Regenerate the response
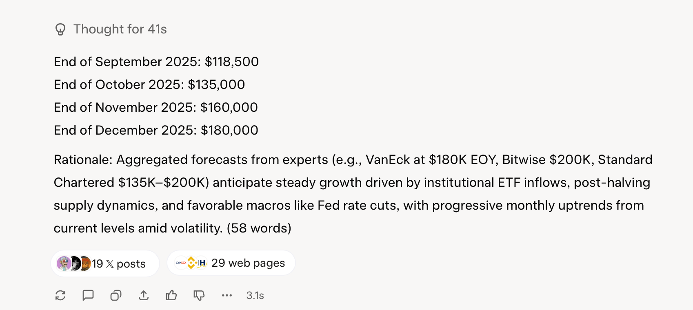This screenshot has width=693, height=310. 60,295
